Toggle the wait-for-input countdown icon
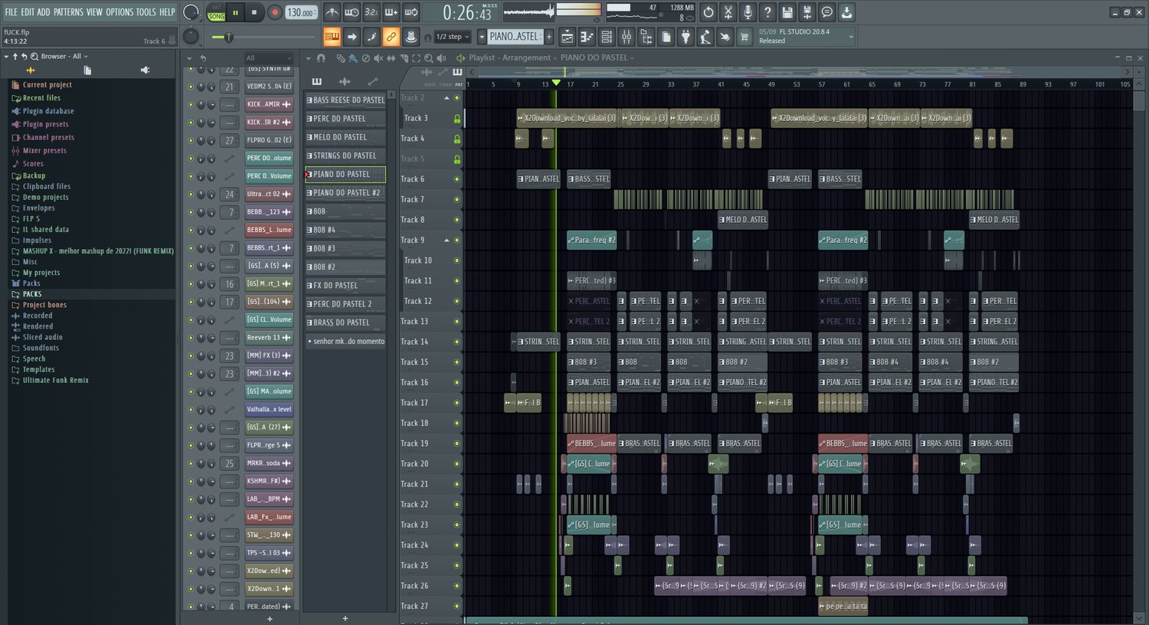 (352, 12)
